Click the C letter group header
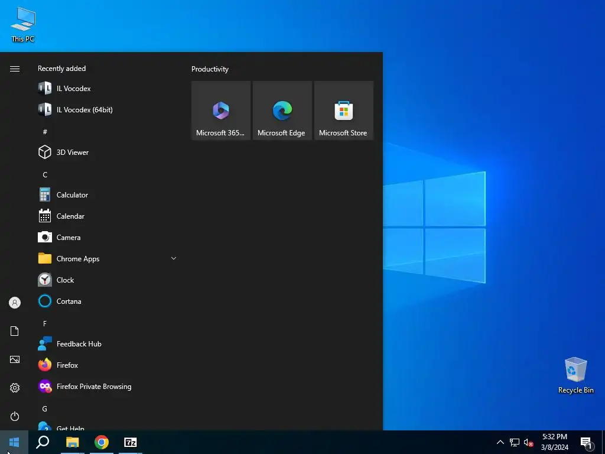Image resolution: width=605 pixels, height=454 pixels. (45, 174)
